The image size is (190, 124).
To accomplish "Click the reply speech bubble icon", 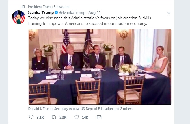I will (x=31, y=117).
